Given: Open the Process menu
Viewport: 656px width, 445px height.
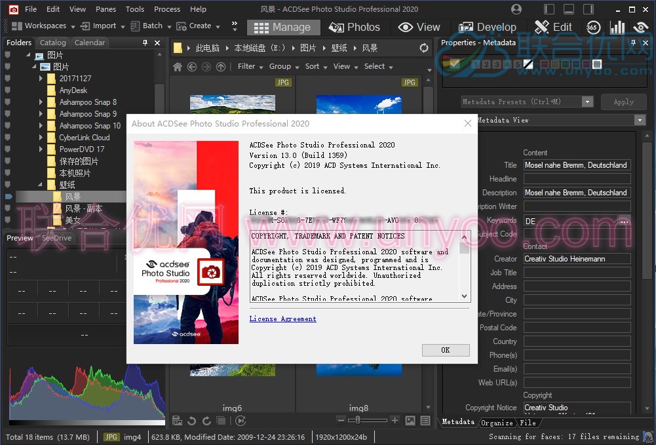Looking at the screenshot, I should tap(167, 9).
